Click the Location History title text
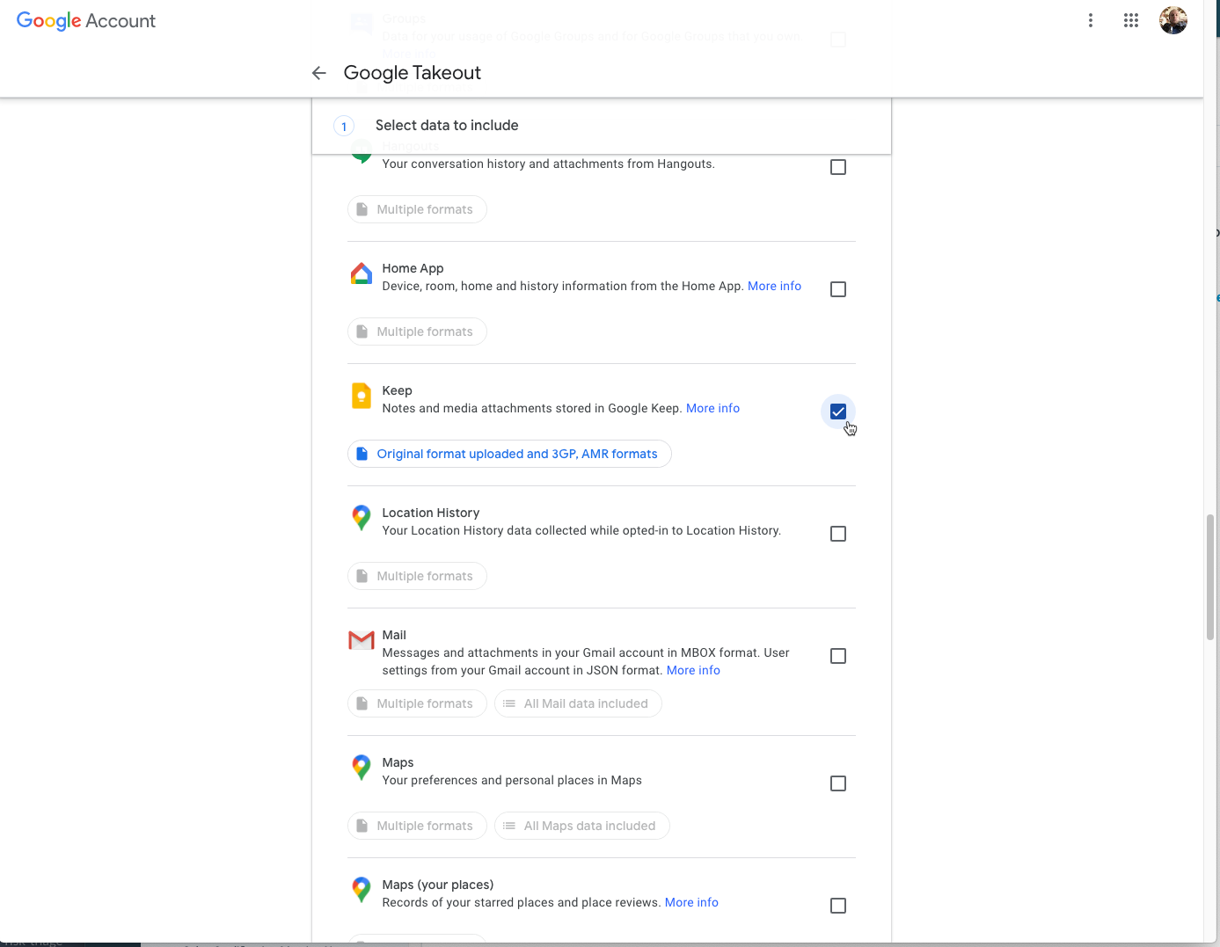This screenshot has width=1220, height=947. pyautogui.click(x=431, y=513)
